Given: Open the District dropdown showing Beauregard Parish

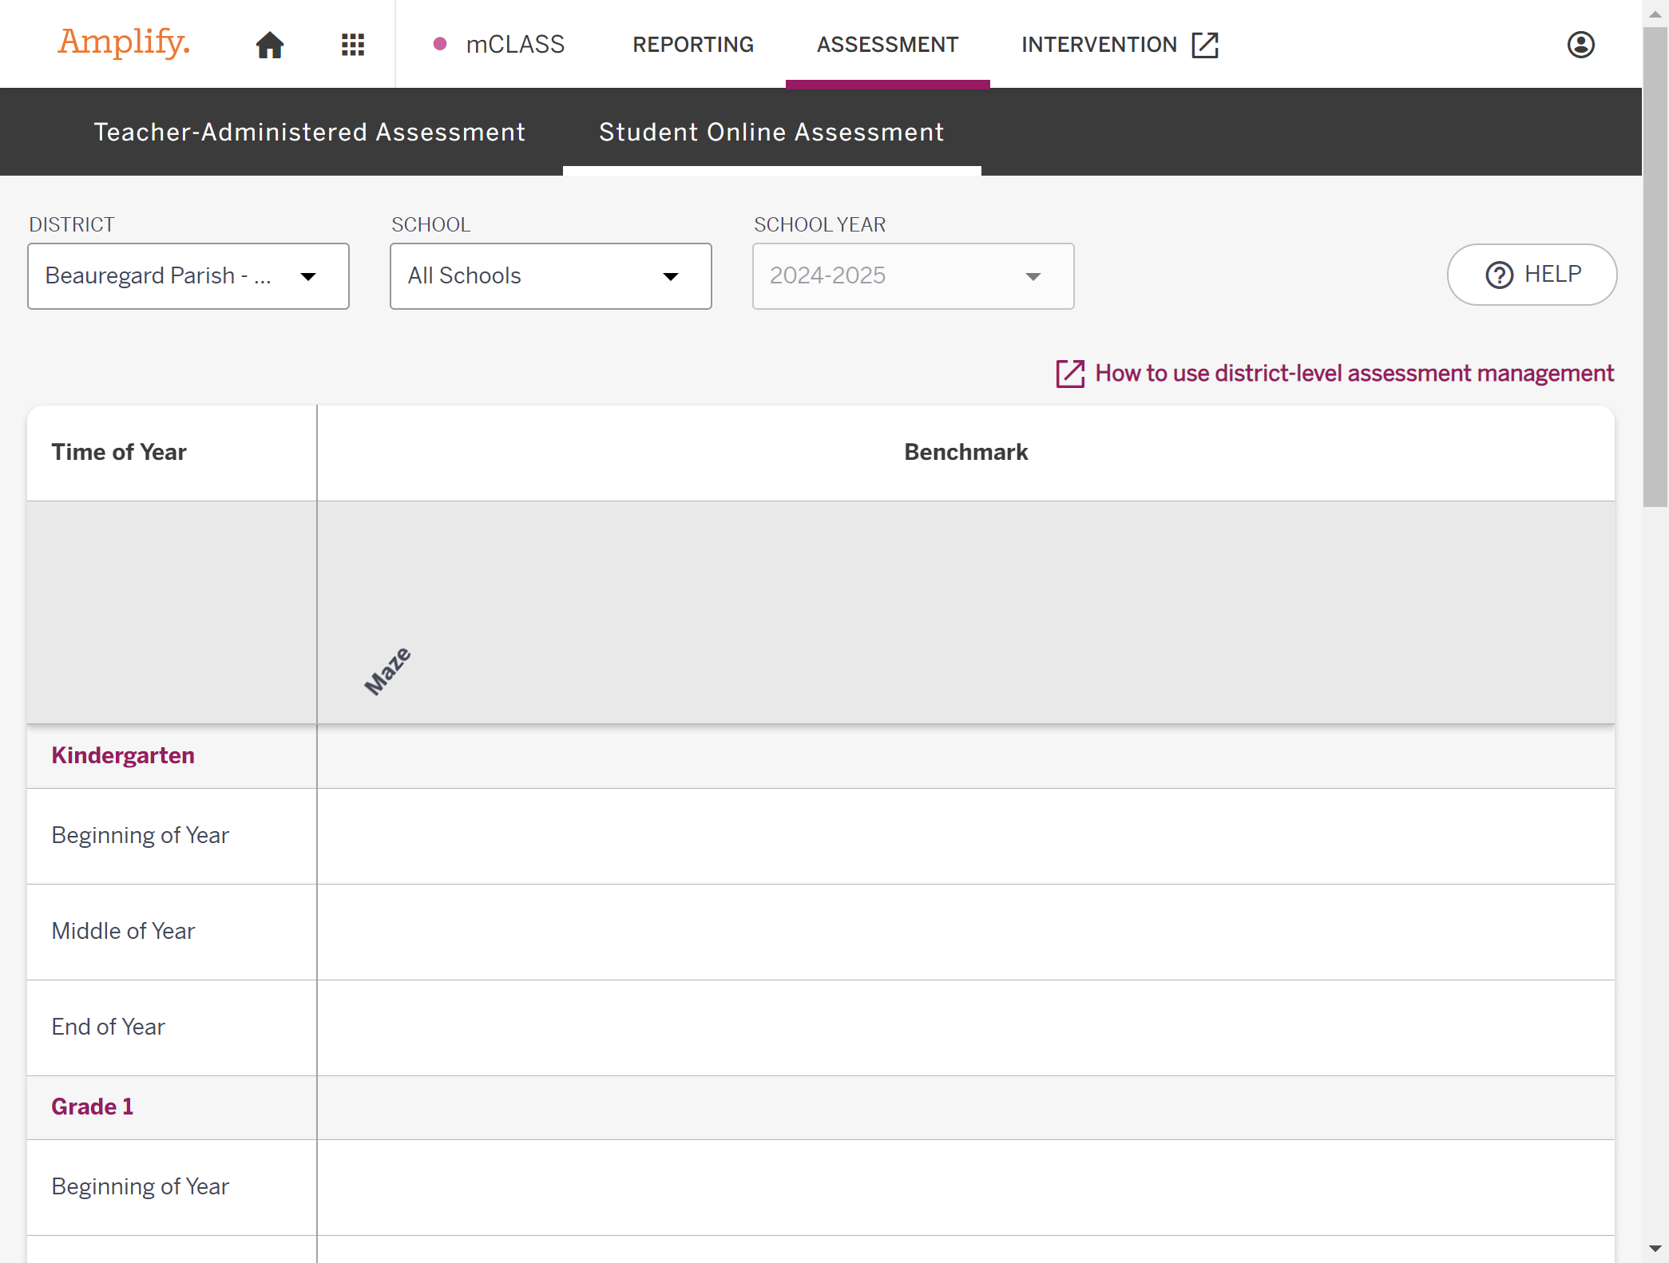Looking at the screenshot, I should click(x=188, y=276).
